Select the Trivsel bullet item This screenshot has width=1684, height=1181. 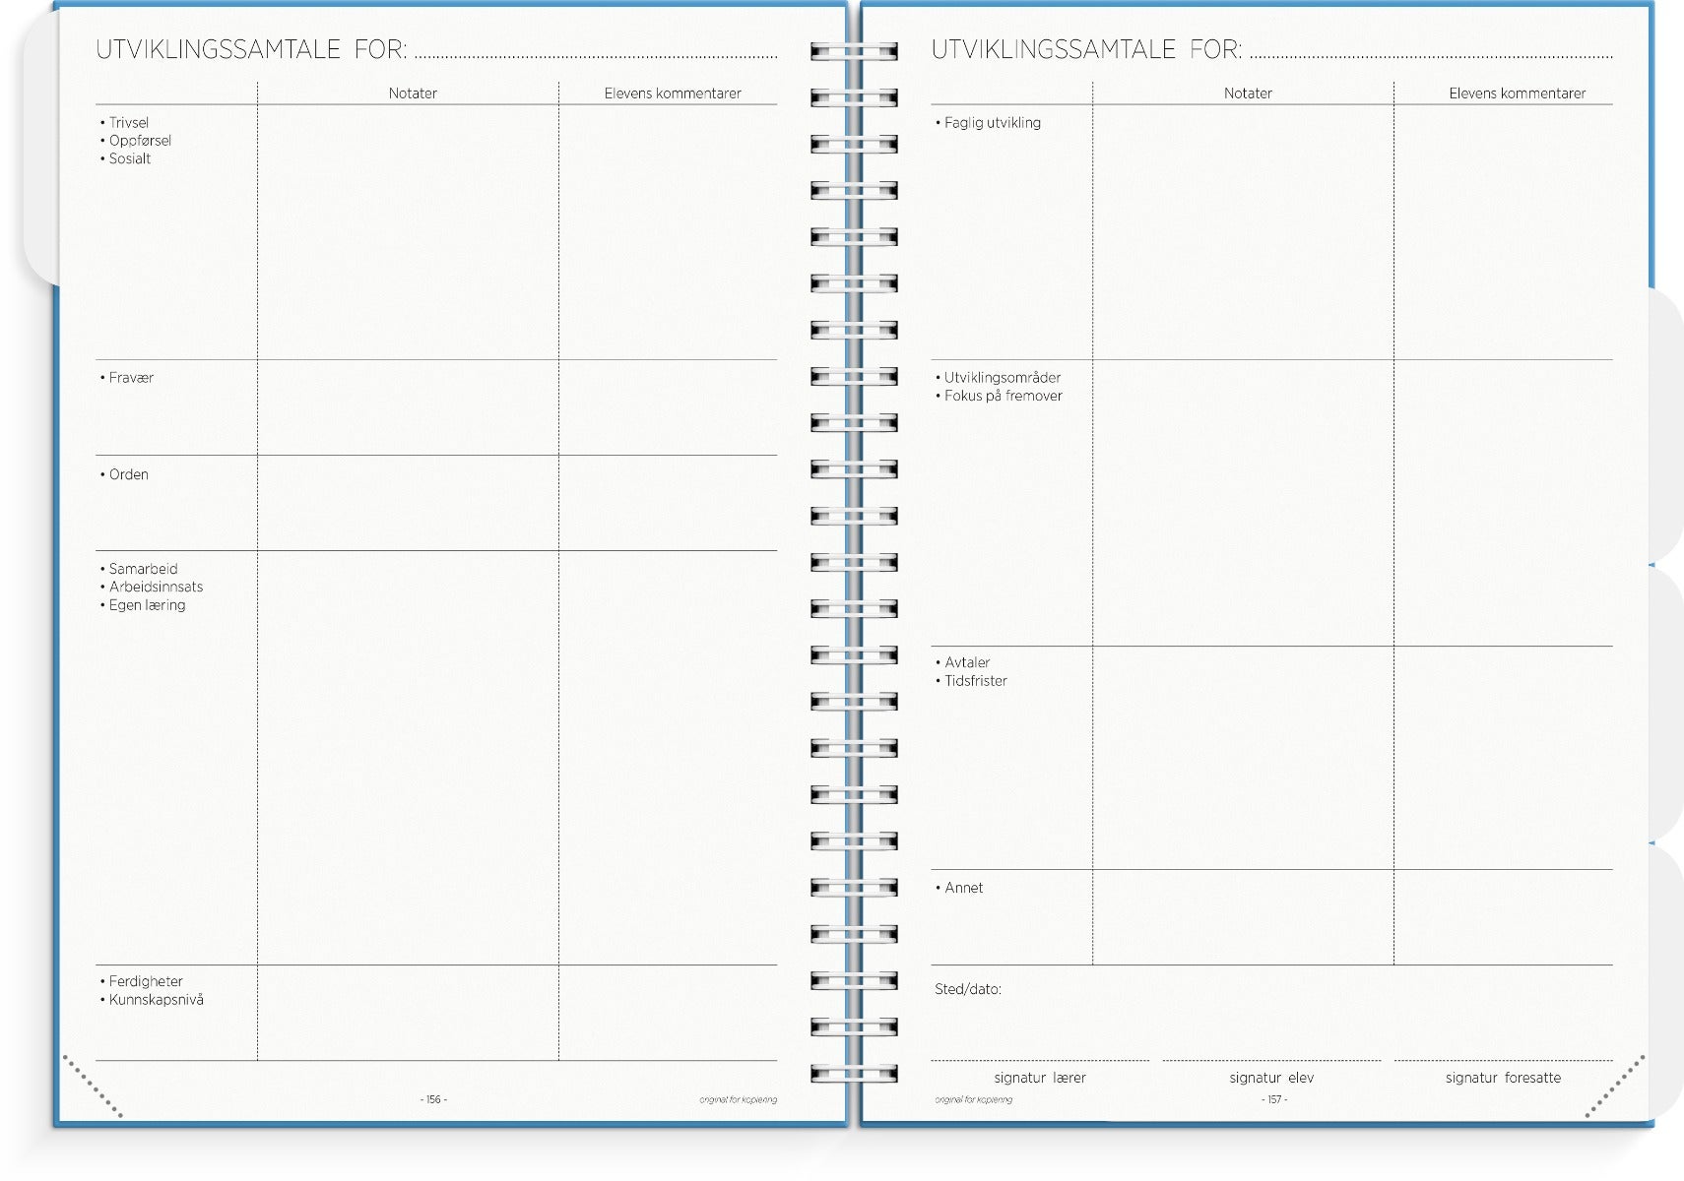(x=128, y=123)
